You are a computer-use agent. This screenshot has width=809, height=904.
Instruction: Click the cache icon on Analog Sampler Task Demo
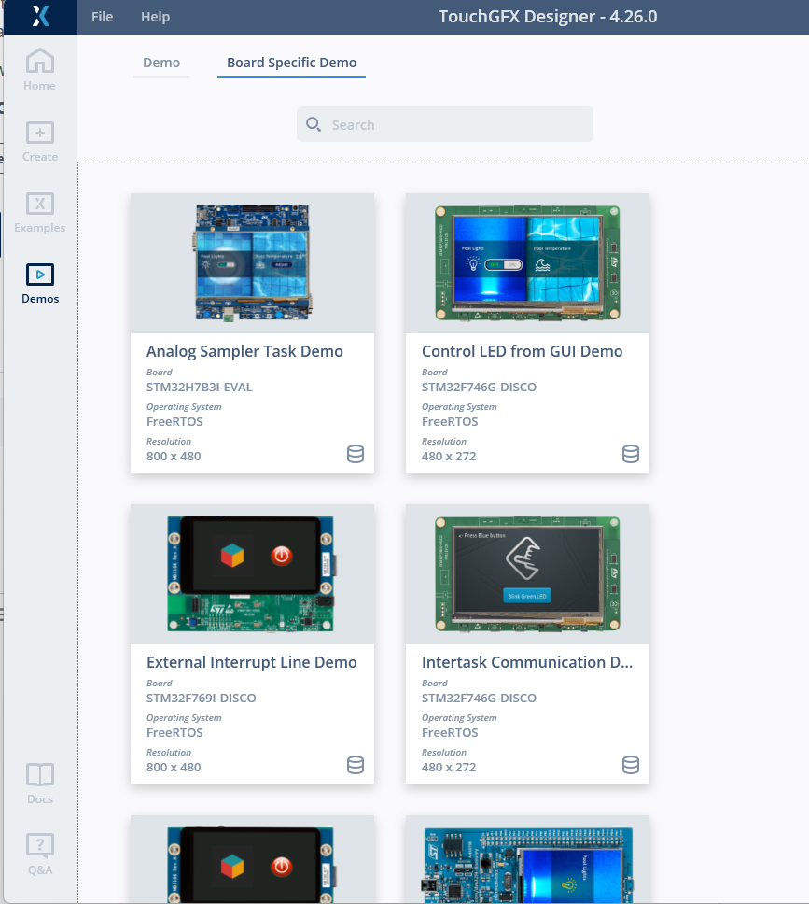(356, 455)
